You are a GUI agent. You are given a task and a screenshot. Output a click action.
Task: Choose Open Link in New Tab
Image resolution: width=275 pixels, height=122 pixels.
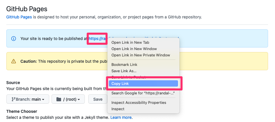(x=130, y=43)
